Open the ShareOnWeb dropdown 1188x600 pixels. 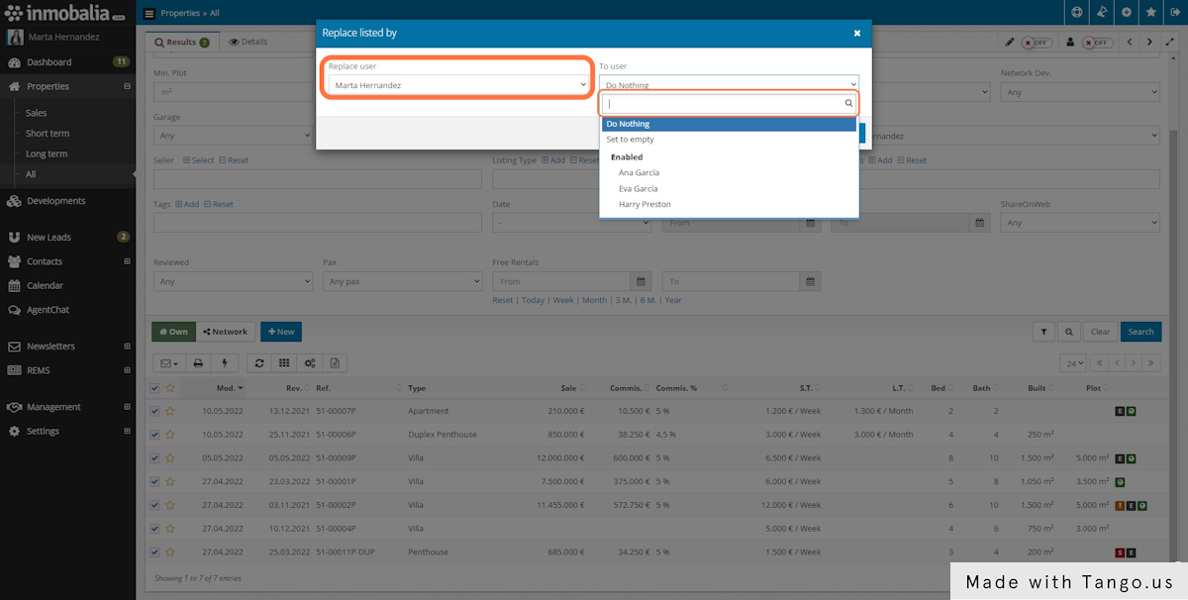pyautogui.click(x=1079, y=222)
